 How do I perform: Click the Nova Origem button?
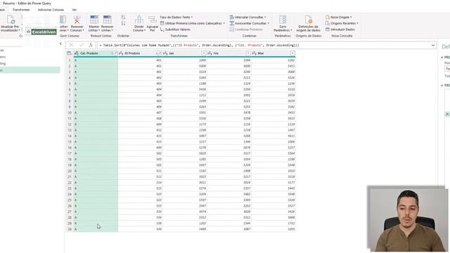[339, 17]
